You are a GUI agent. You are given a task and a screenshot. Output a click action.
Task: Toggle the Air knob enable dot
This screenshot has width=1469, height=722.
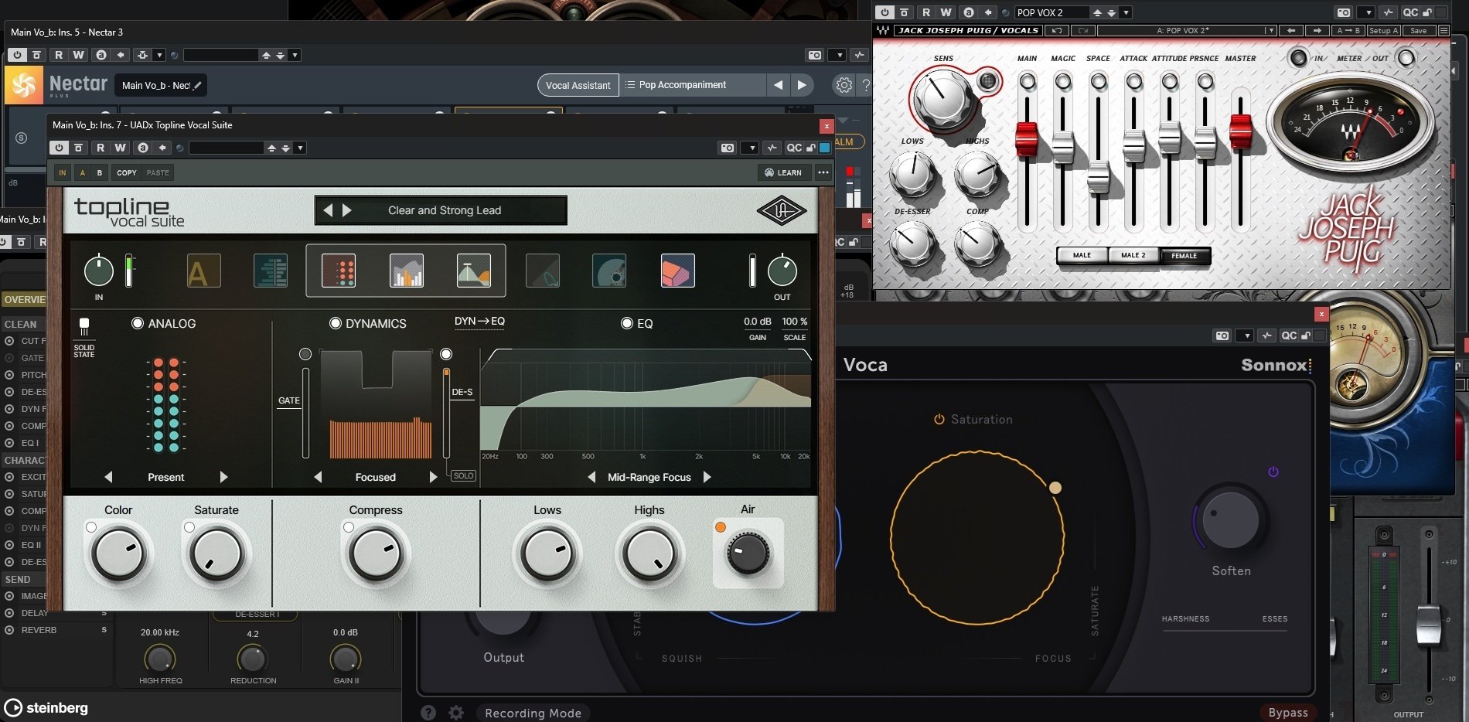point(721,527)
